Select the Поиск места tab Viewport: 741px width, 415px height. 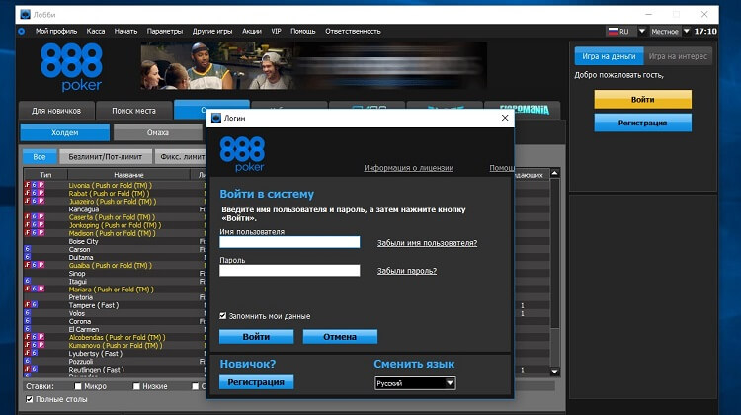pos(133,111)
